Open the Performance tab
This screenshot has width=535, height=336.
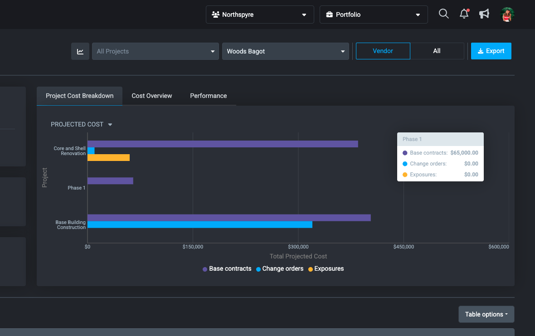[208, 96]
